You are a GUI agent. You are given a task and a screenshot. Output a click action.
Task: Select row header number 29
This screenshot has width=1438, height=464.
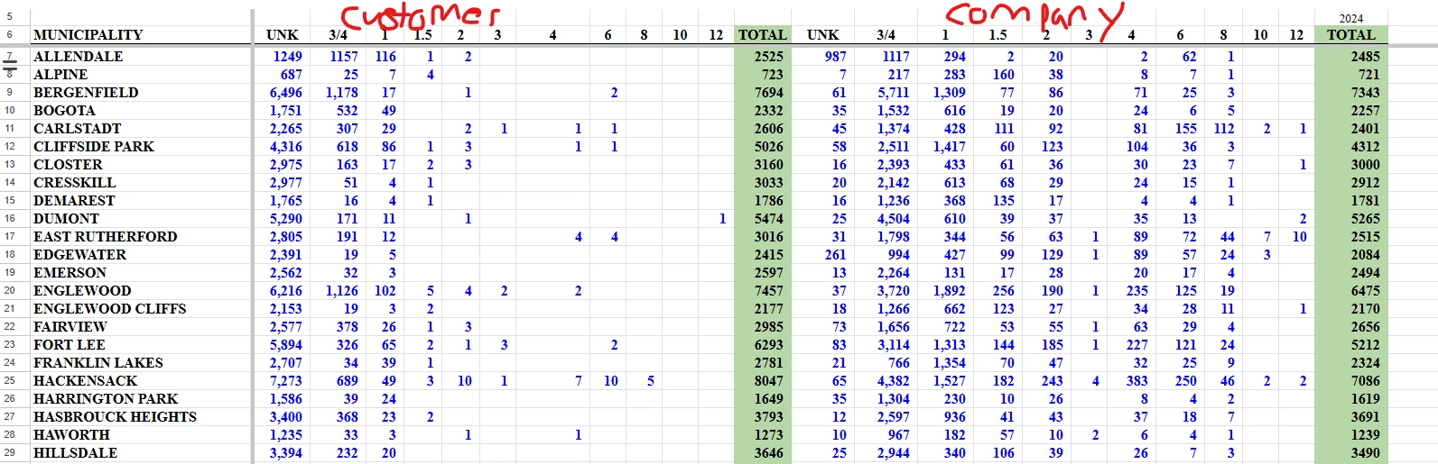pyautogui.click(x=10, y=452)
